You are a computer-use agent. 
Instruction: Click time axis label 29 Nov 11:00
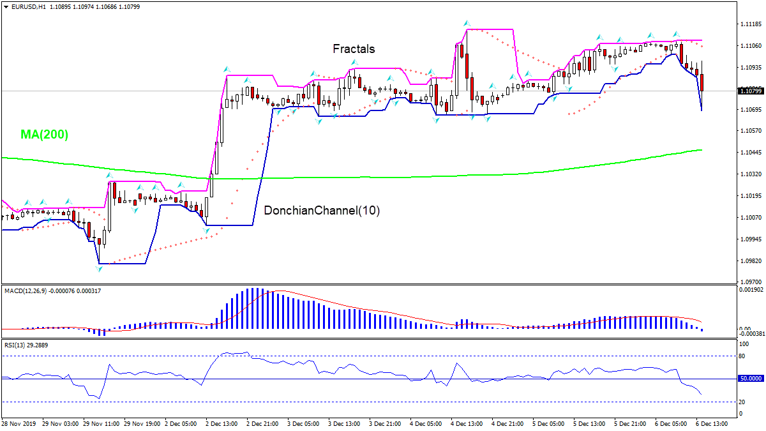(101, 423)
